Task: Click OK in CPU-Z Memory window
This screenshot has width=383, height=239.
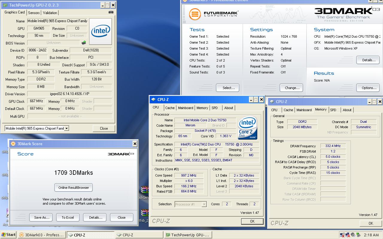Action: 371,223
